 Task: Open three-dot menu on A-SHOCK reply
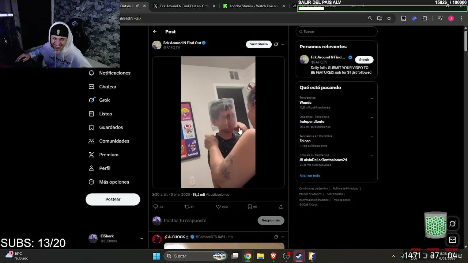tap(282, 237)
